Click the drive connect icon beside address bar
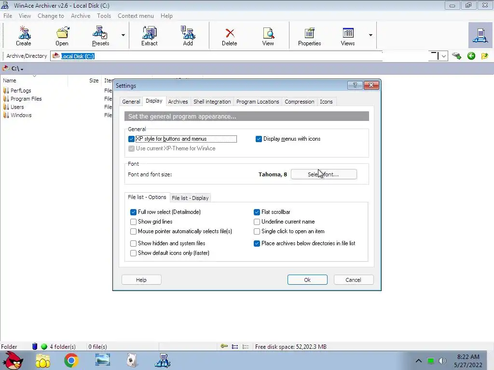Screen dimensions: 494x370 (456, 56)
